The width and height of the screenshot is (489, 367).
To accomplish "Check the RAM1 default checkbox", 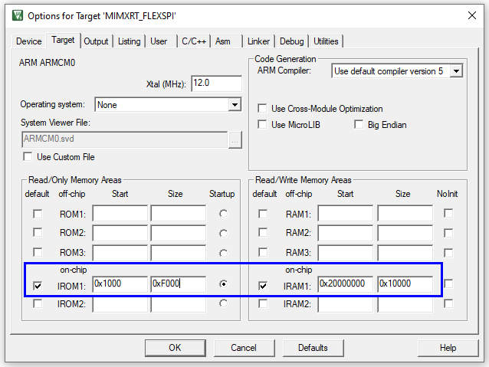I will (263, 214).
